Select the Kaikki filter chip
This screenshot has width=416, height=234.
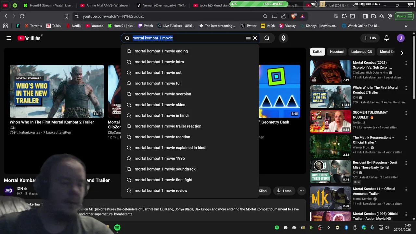click(x=318, y=52)
